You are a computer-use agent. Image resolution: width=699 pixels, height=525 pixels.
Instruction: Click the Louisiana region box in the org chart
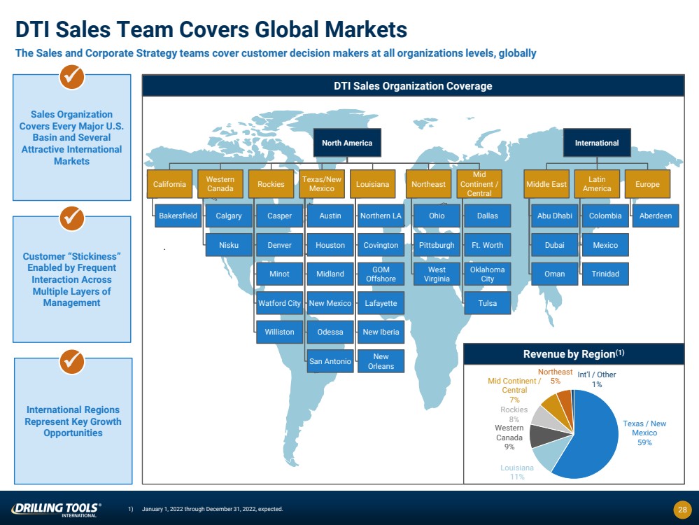tap(372, 184)
